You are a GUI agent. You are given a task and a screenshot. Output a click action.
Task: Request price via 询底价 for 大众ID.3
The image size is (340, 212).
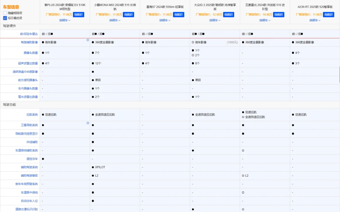229,14
